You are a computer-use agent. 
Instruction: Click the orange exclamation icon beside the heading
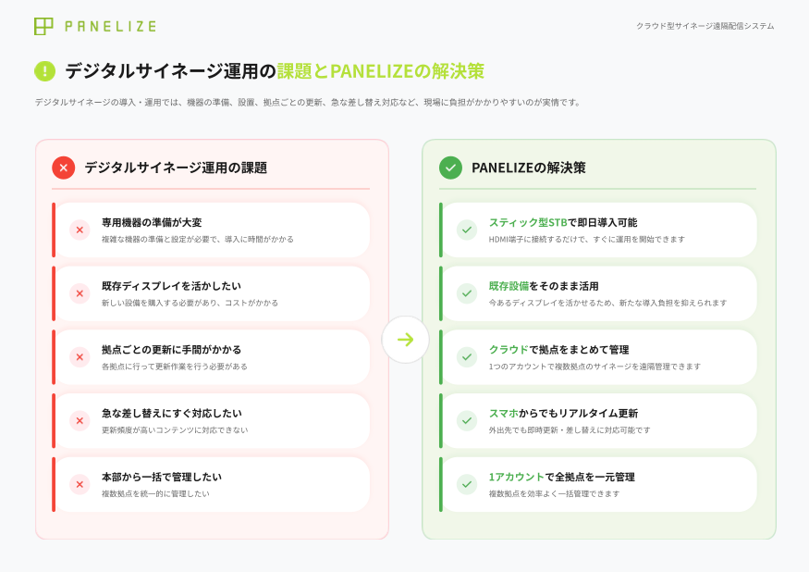(x=43, y=68)
